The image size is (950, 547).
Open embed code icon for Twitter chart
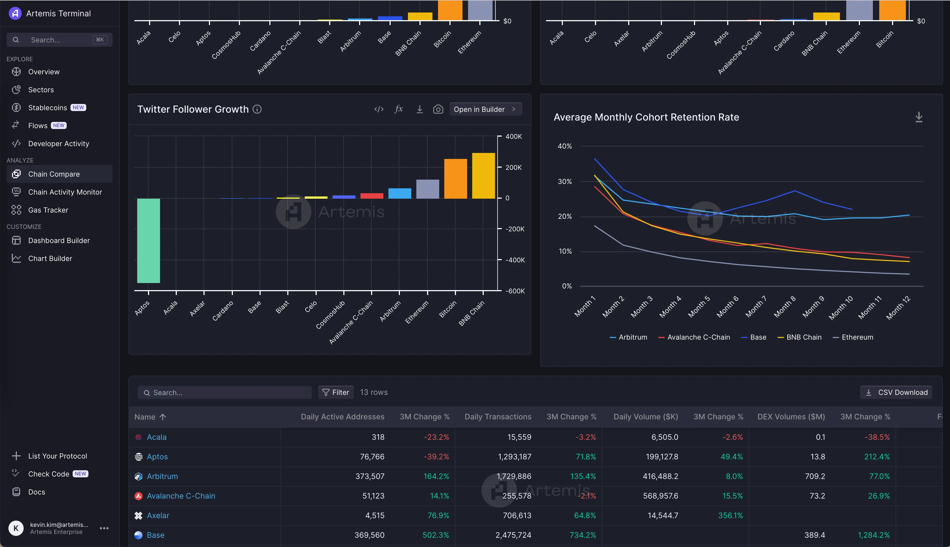379,109
